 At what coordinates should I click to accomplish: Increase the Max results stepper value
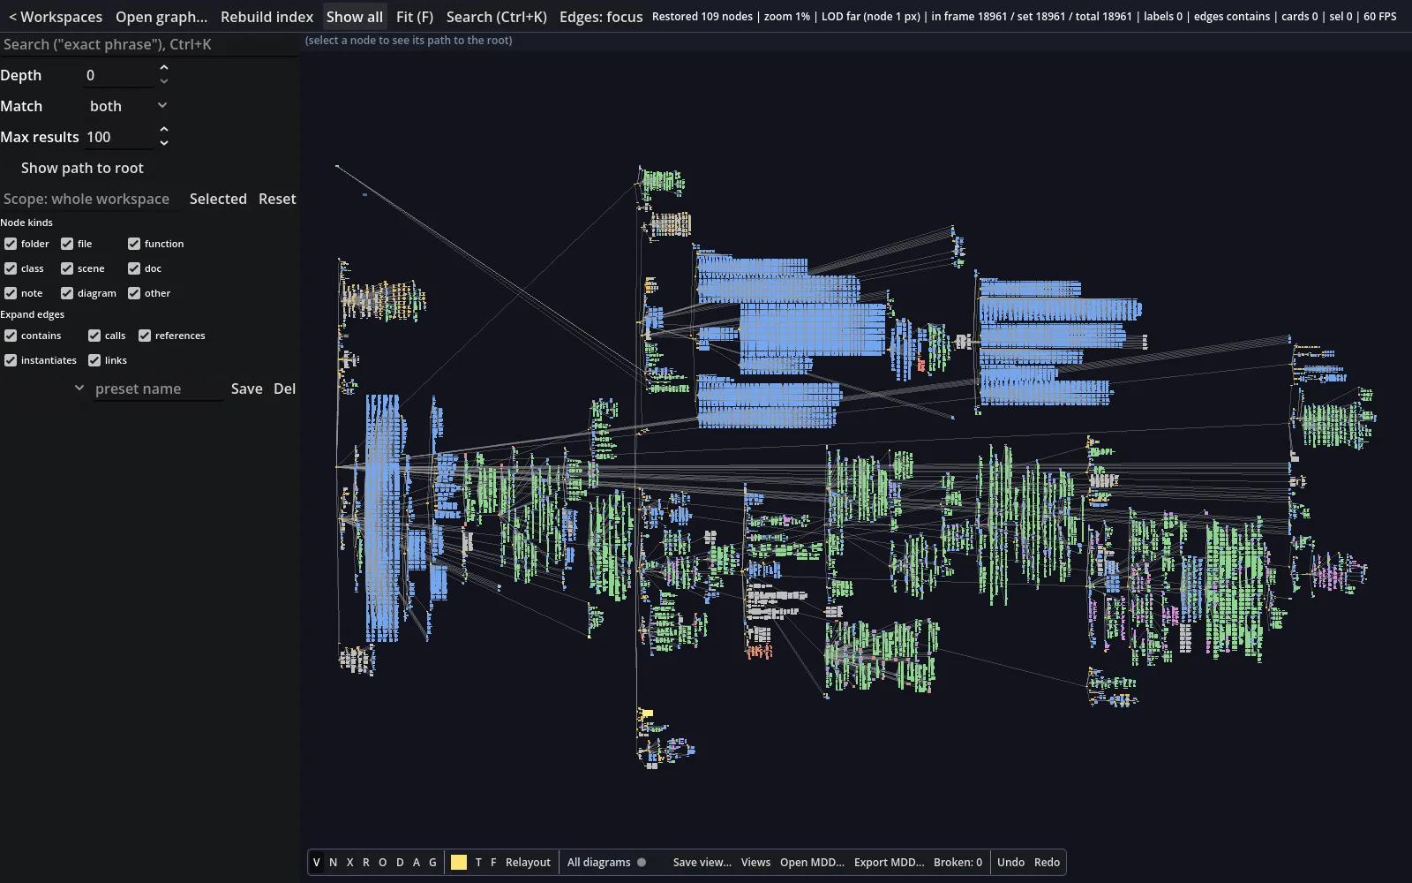pyautogui.click(x=164, y=130)
